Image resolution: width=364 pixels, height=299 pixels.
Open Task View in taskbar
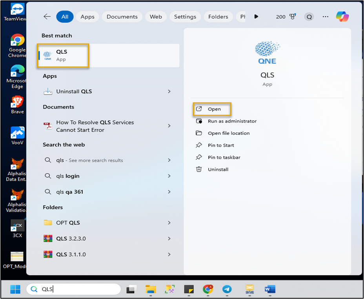click(131, 289)
